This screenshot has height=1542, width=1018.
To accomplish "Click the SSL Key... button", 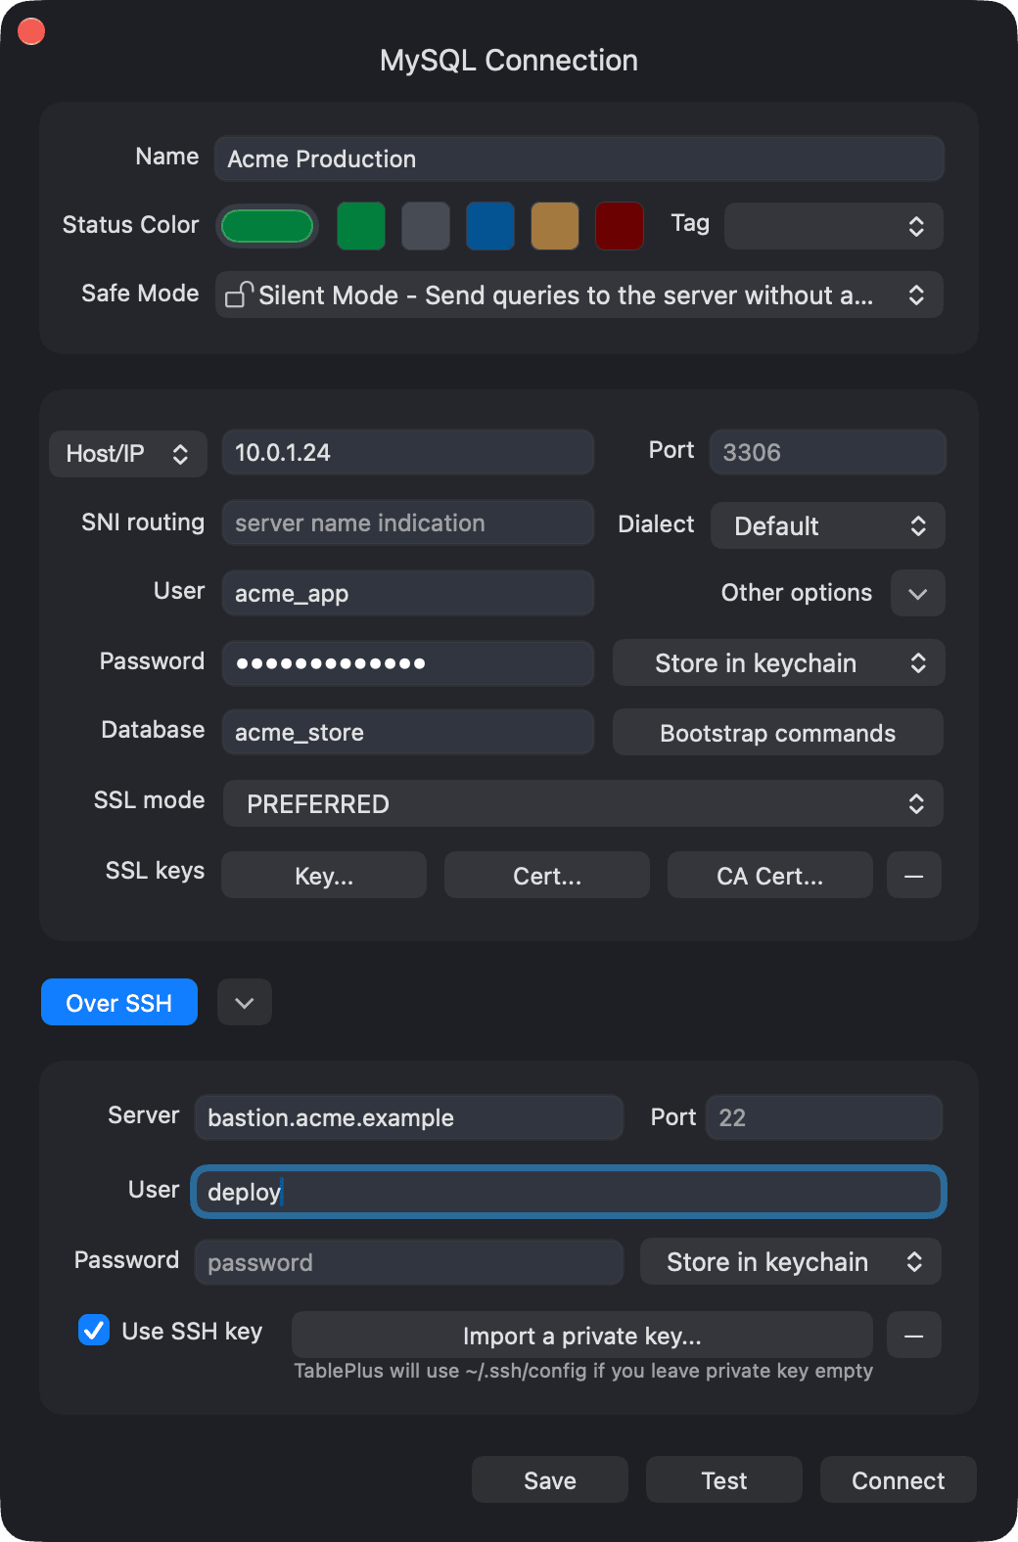I will point(324,875).
